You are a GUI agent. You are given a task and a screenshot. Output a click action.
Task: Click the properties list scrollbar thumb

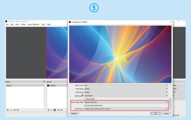point(170,103)
